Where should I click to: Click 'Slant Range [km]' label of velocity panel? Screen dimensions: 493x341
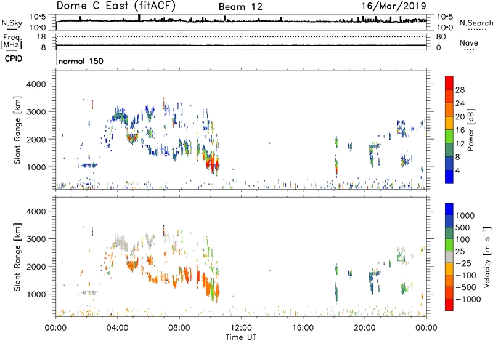(17, 257)
